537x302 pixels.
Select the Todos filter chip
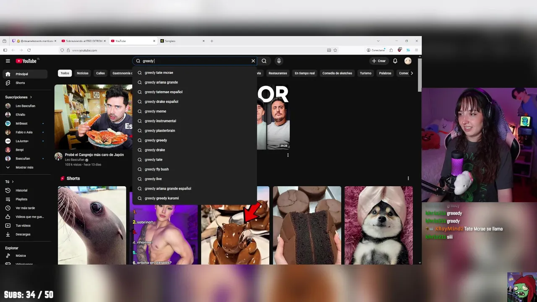[x=65, y=73]
